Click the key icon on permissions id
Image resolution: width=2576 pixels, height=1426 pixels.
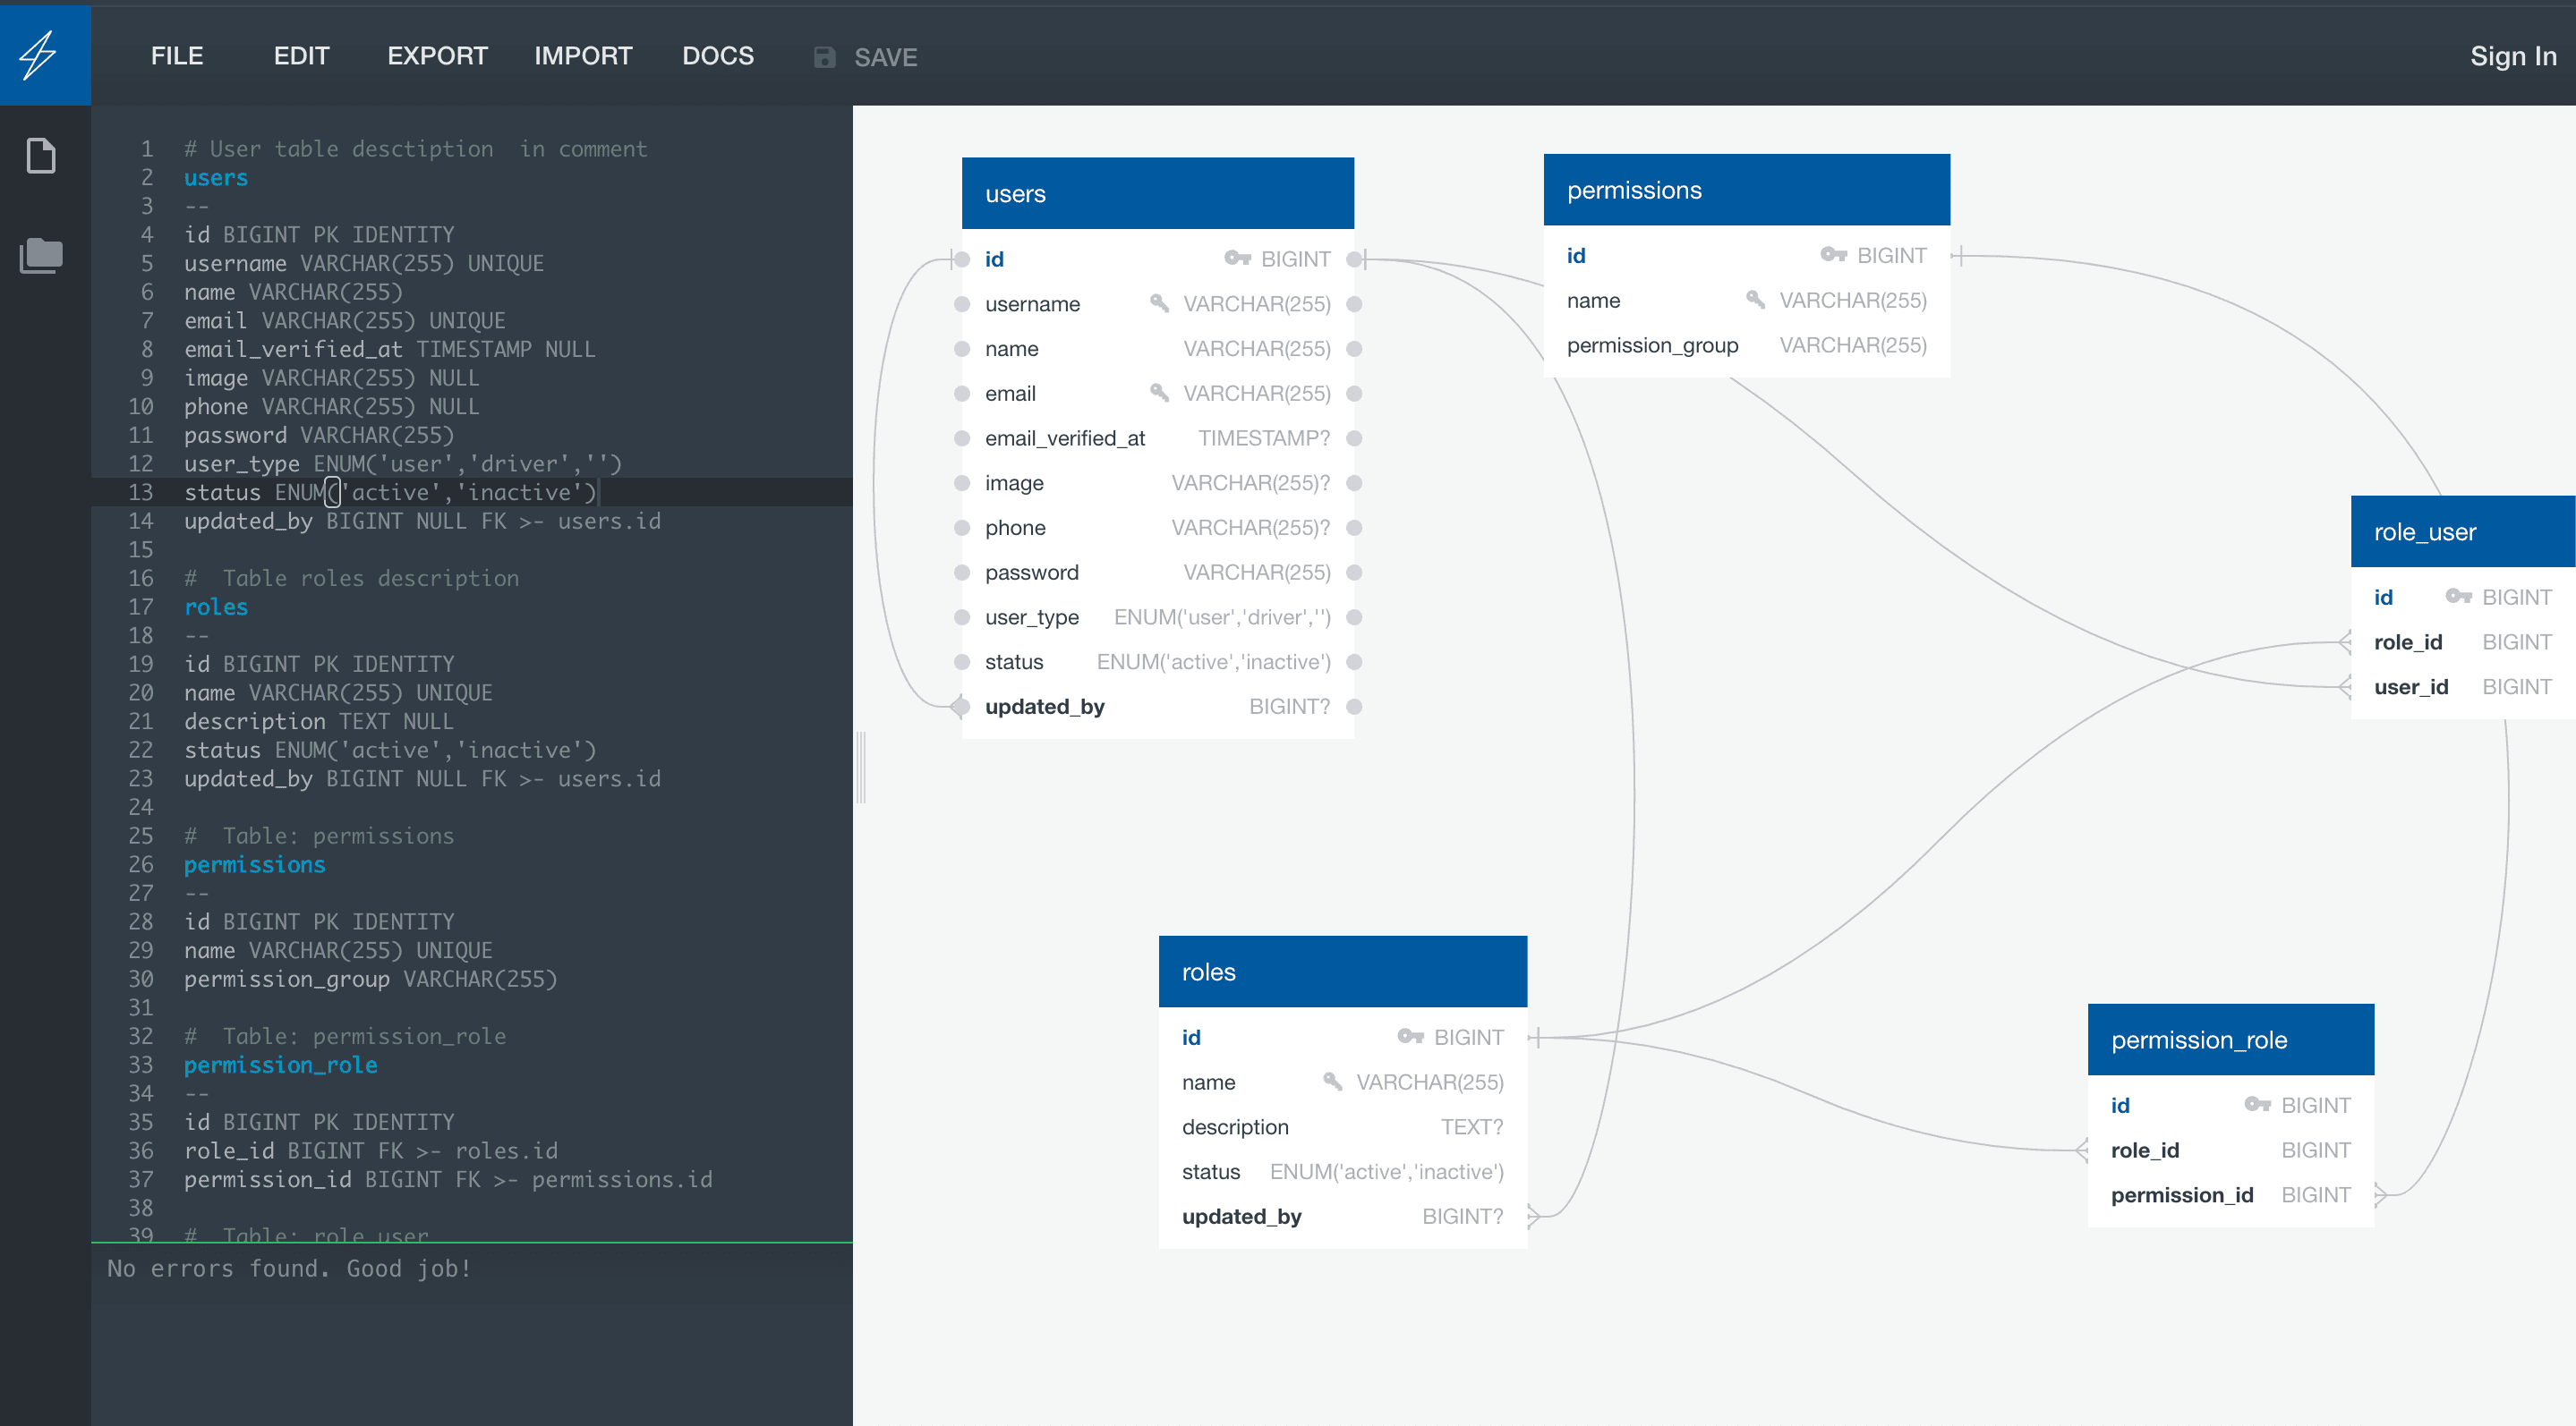point(1833,255)
